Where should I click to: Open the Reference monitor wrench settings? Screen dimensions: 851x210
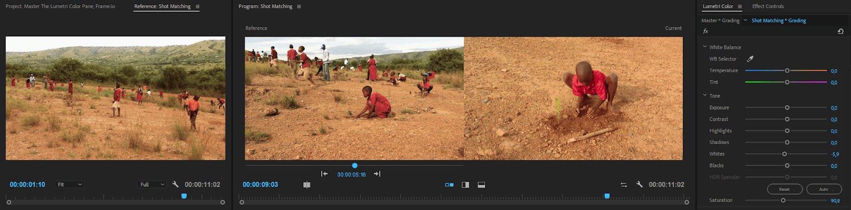[175, 184]
